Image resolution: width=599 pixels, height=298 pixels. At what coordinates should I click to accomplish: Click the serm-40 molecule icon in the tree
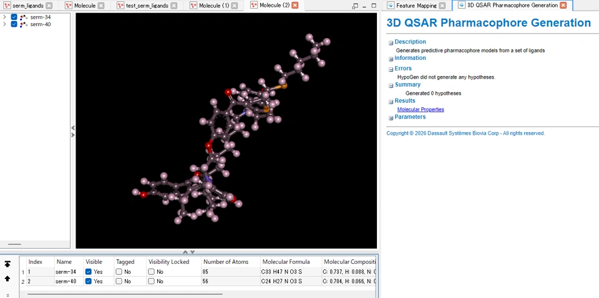tap(24, 24)
